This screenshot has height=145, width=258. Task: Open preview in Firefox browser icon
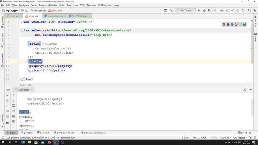(228, 24)
